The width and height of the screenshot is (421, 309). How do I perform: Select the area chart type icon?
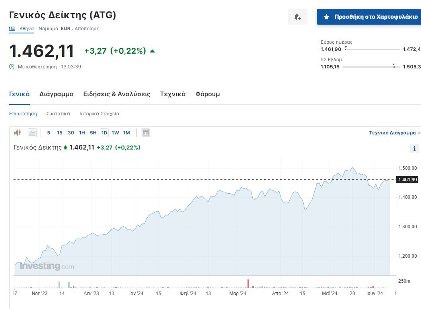tap(32, 133)
